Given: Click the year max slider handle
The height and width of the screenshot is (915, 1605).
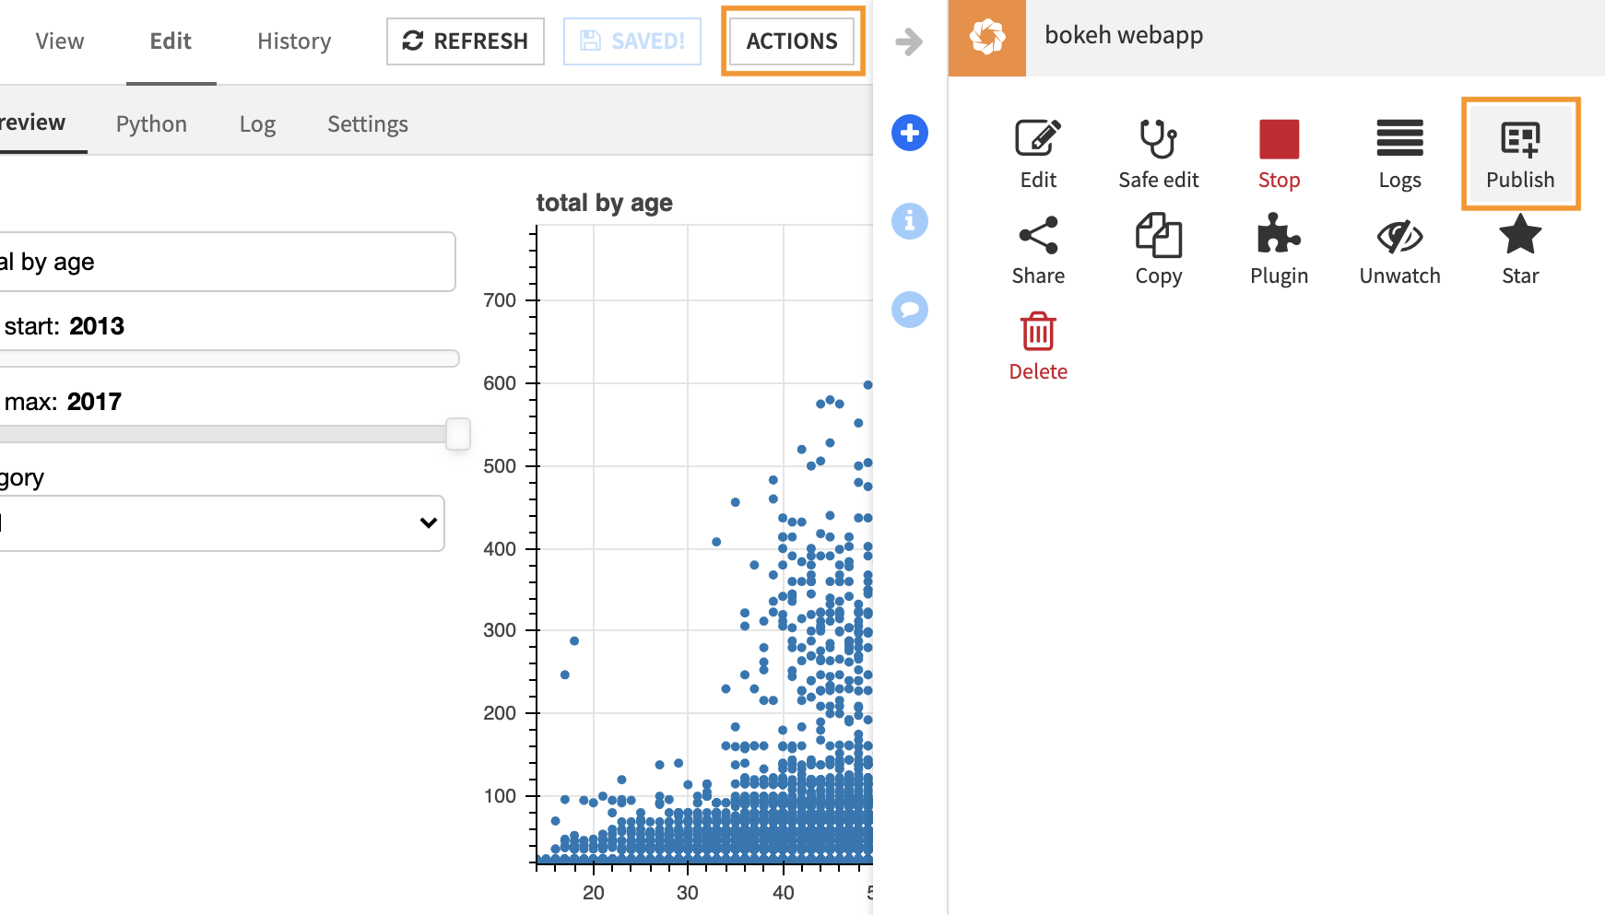Looking at the screenshot, I should (x=458, y=434).
